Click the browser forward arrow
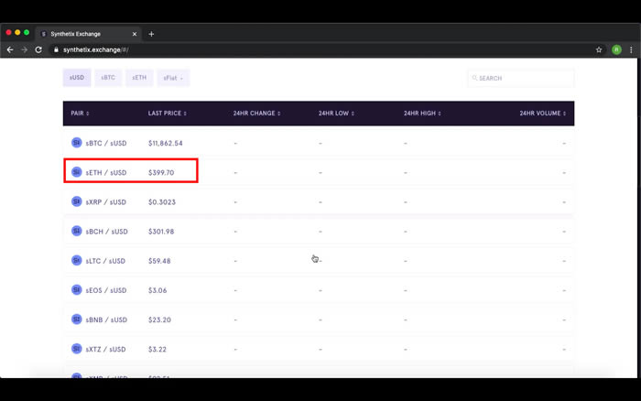The width and height of the screenshot is (641, 401). [24, 49]
